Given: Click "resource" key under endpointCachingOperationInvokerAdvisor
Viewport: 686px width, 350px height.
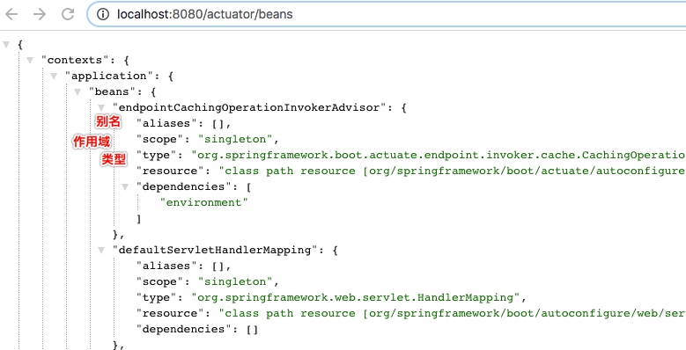Looking at the screenshot, I should [170, 171].
